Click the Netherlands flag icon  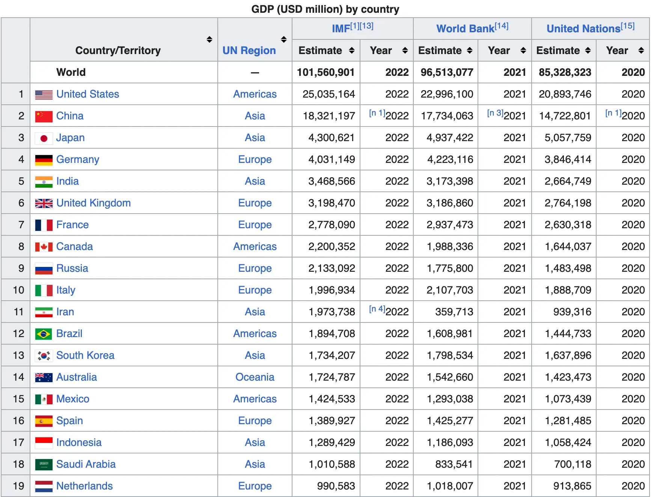pos(44,486)
